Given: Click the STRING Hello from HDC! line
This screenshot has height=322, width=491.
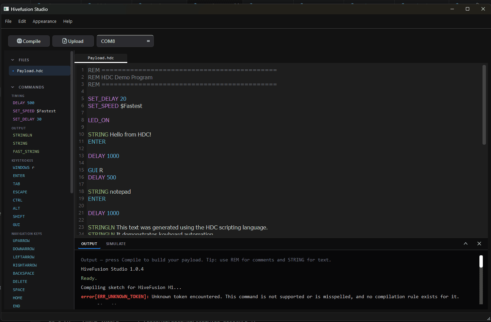Looking at the screenshot, I should point(119,134).
